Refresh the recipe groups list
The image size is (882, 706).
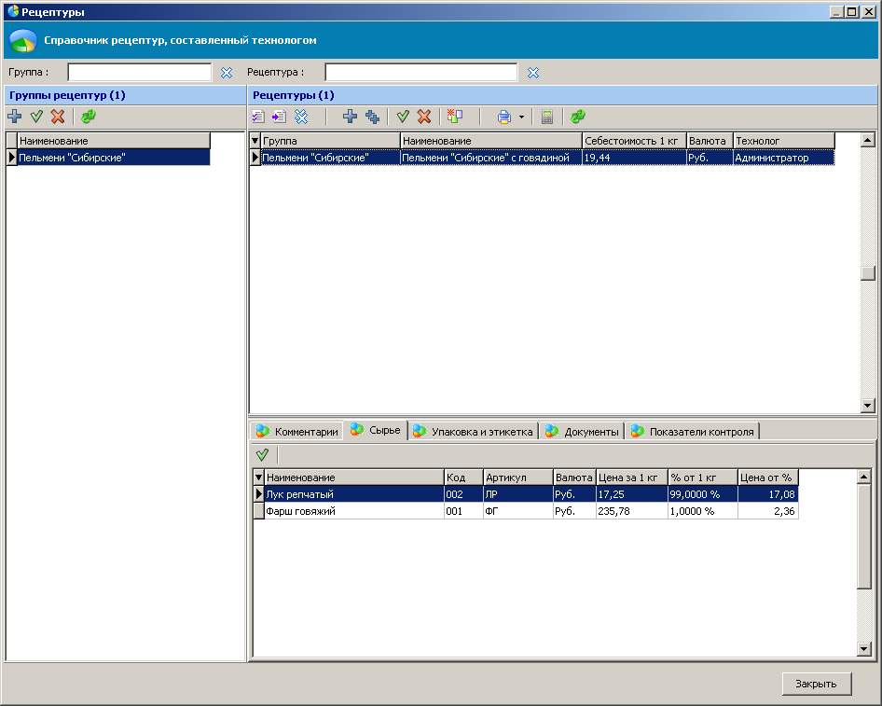coord(88,117)
